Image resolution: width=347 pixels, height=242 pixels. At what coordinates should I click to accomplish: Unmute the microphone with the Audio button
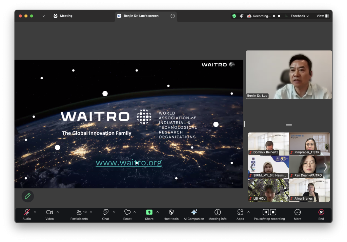click(26, 213)
